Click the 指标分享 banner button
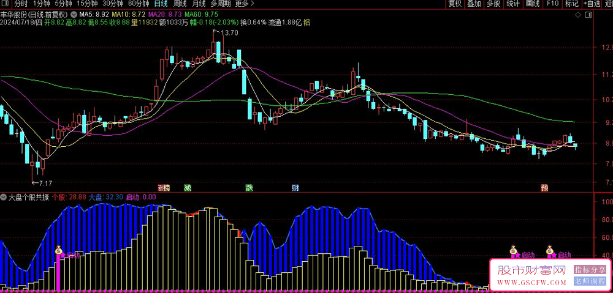This screenshot has height=293, width=613. tap(590, 270)
